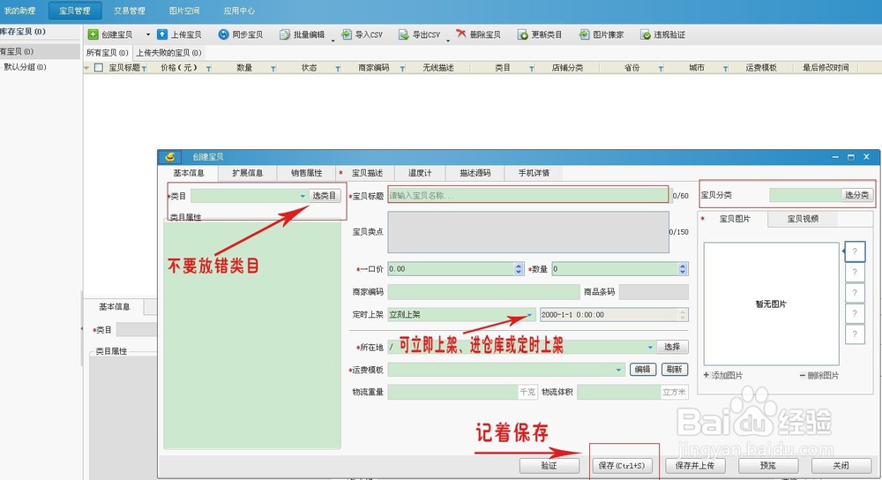Viewport: 882px width, 480px height.
Task: Click the filter icon beside 城市 column
Action: (726, 69)
